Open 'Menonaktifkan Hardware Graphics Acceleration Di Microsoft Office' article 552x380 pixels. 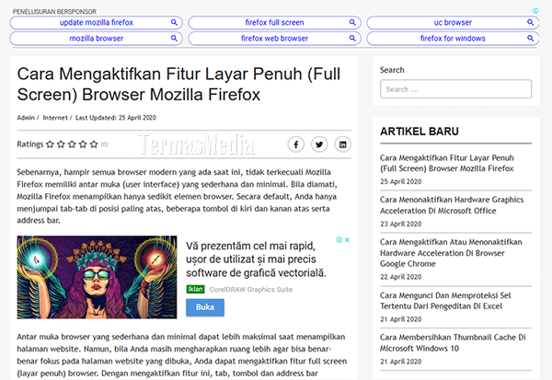tap(452, 205)
